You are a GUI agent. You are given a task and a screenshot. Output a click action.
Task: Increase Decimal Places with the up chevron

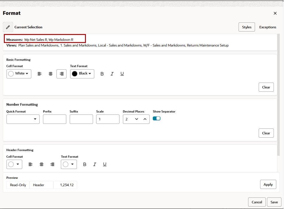(145, 119)
